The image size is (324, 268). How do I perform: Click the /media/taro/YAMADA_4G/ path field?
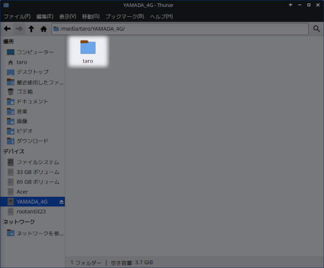click(x=180, y=29)
